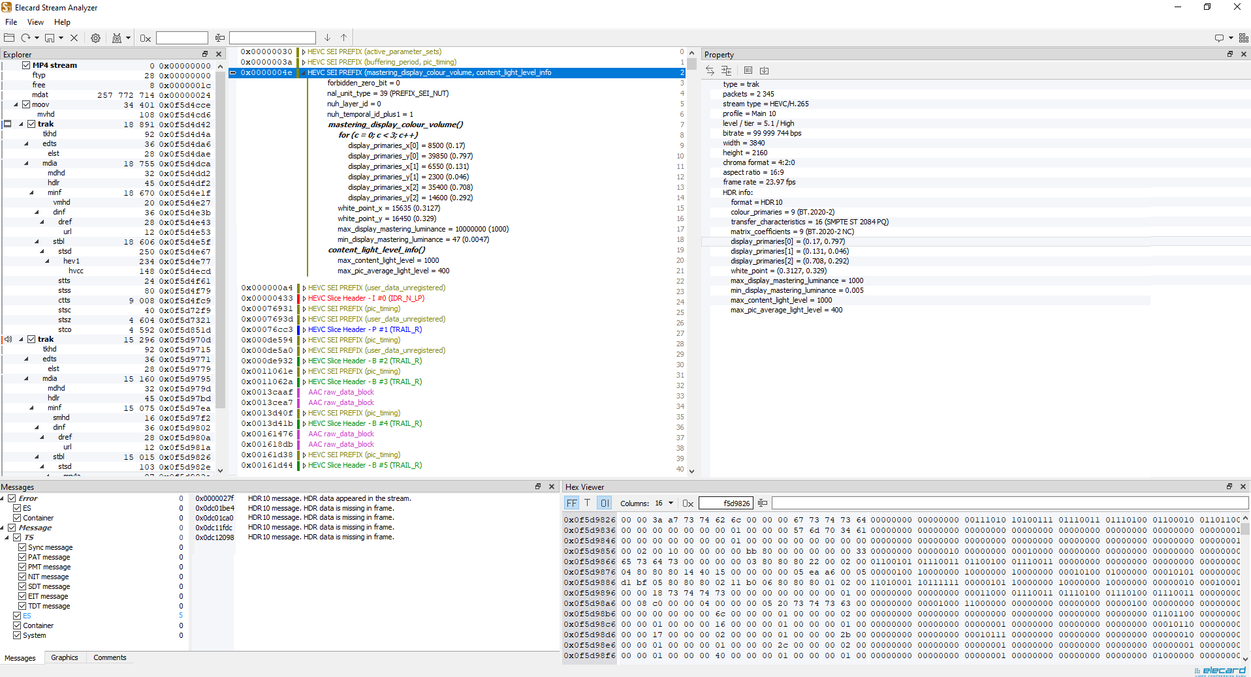1251x677 pixels.
Task: Enable binary 01 display in Hex Viewer
Action: (x=605, y=503)
